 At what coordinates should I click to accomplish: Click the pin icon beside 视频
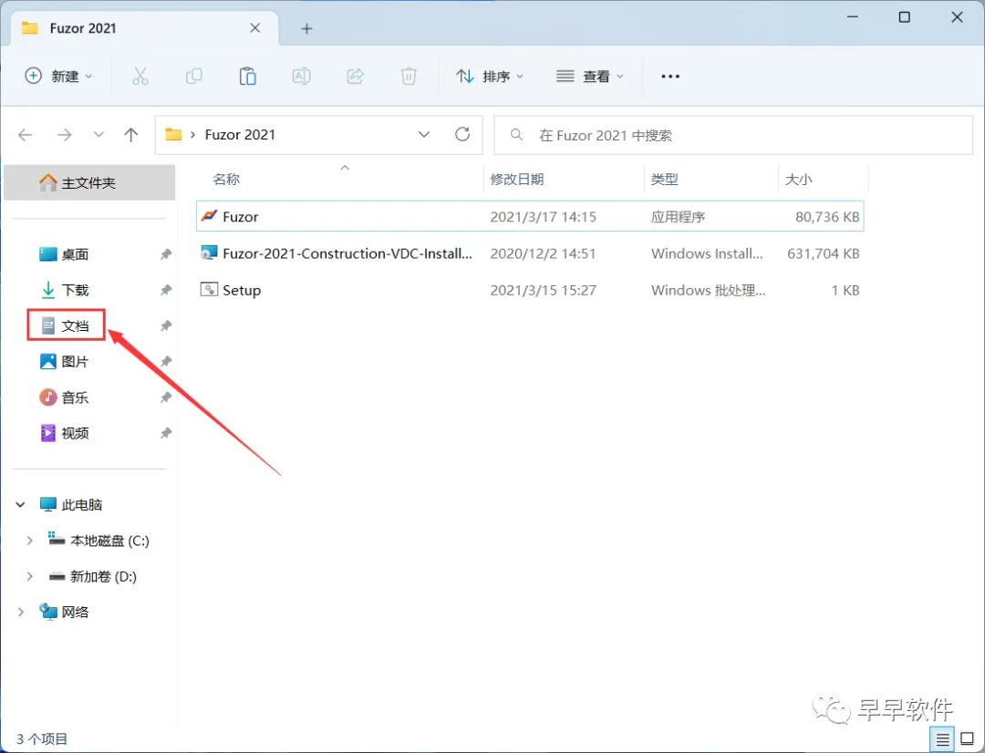tap(166, 433)
